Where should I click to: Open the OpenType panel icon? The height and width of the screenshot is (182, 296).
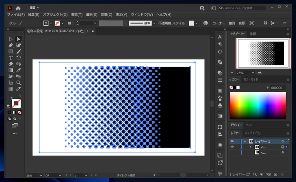tap(220, 52)
